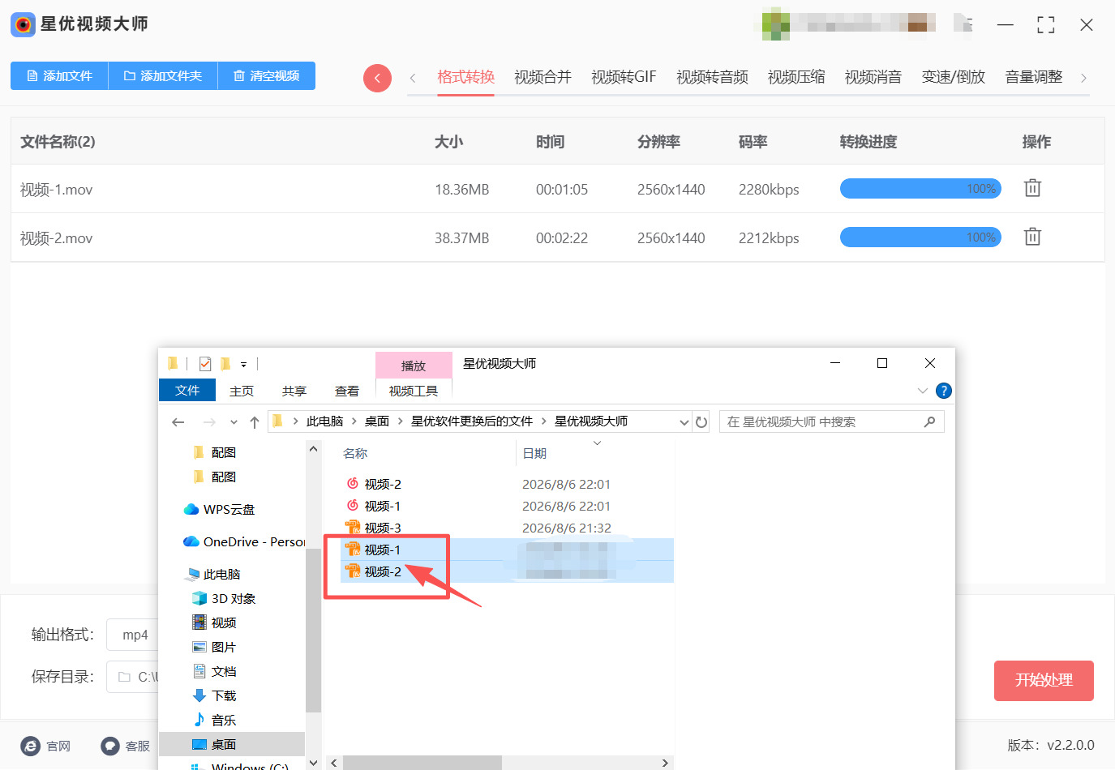Image resolution: width=1115 pixels, height=770 pixels.
Task: Switch to the 变速/倒放 tab
Action: (x=954, y=77)
